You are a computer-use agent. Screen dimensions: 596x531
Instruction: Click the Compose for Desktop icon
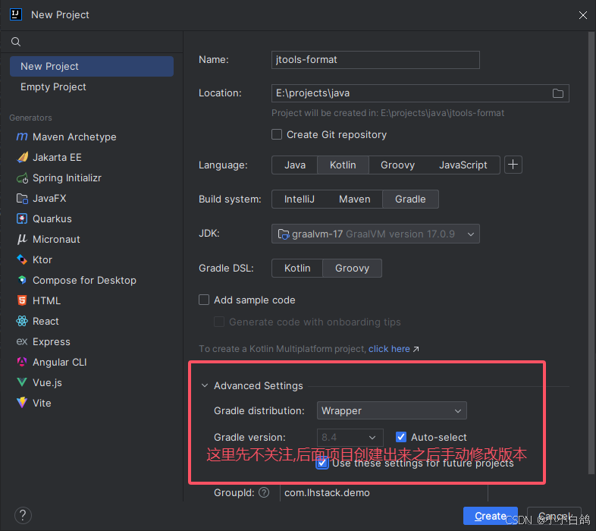[x=22, y=281]
